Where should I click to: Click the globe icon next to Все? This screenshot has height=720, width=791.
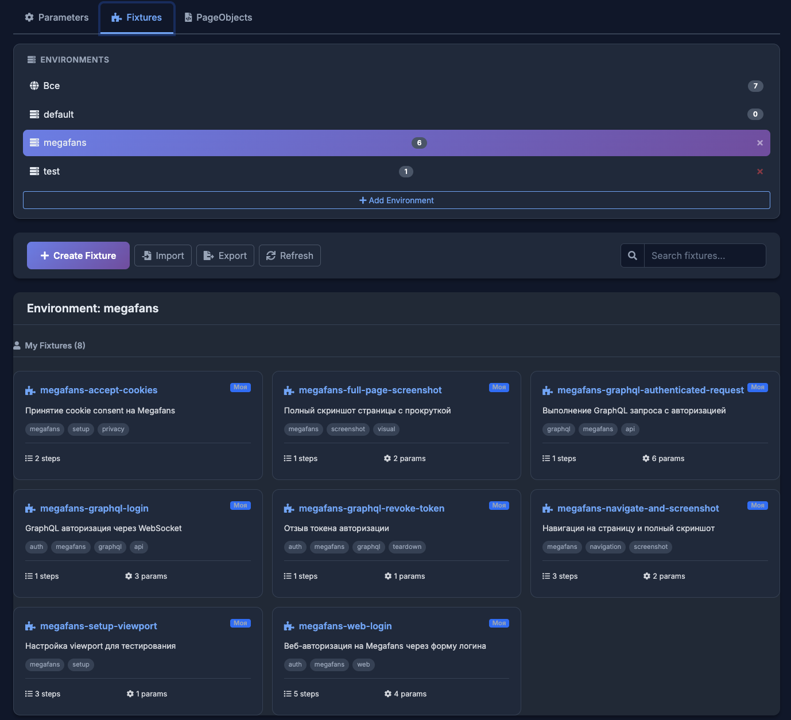pyautogui.click(x=34, y=86)
